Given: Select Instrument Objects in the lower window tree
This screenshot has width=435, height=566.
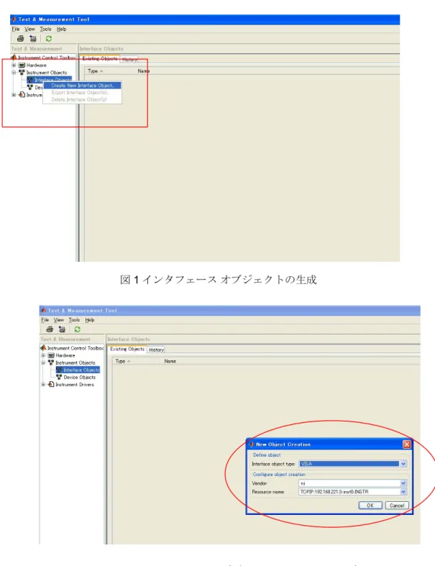Looking at the screenshot, I should point(75,362).
